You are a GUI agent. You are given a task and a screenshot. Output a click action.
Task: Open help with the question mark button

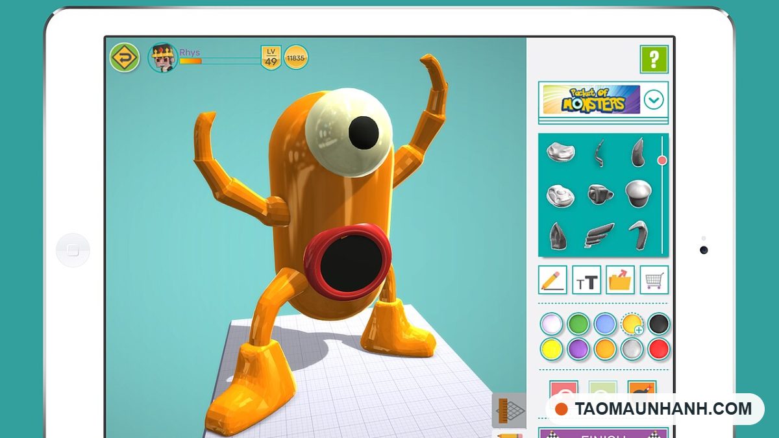coord(654,59)
